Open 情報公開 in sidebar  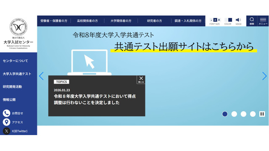click(9, 100)
